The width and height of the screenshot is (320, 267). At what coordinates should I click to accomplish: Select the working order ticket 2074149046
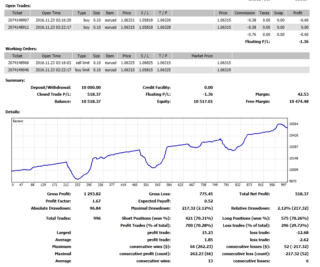17,70
